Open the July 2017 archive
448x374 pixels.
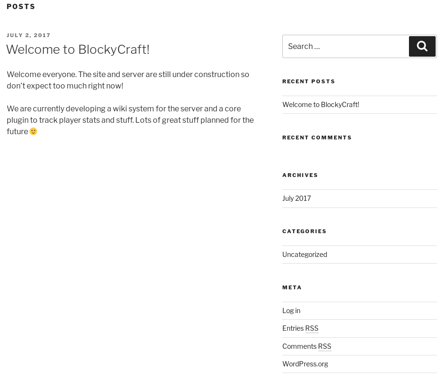pyautogui.click(x=296, y=198)
